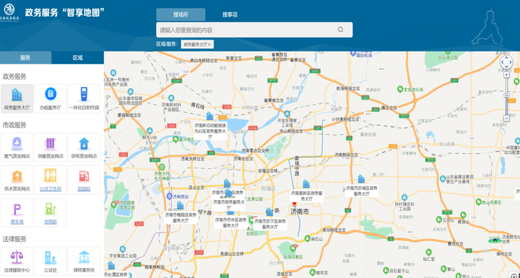Open the 法律援助中心 category
This screenshot has height=278, width=520.
coord(17,261)
